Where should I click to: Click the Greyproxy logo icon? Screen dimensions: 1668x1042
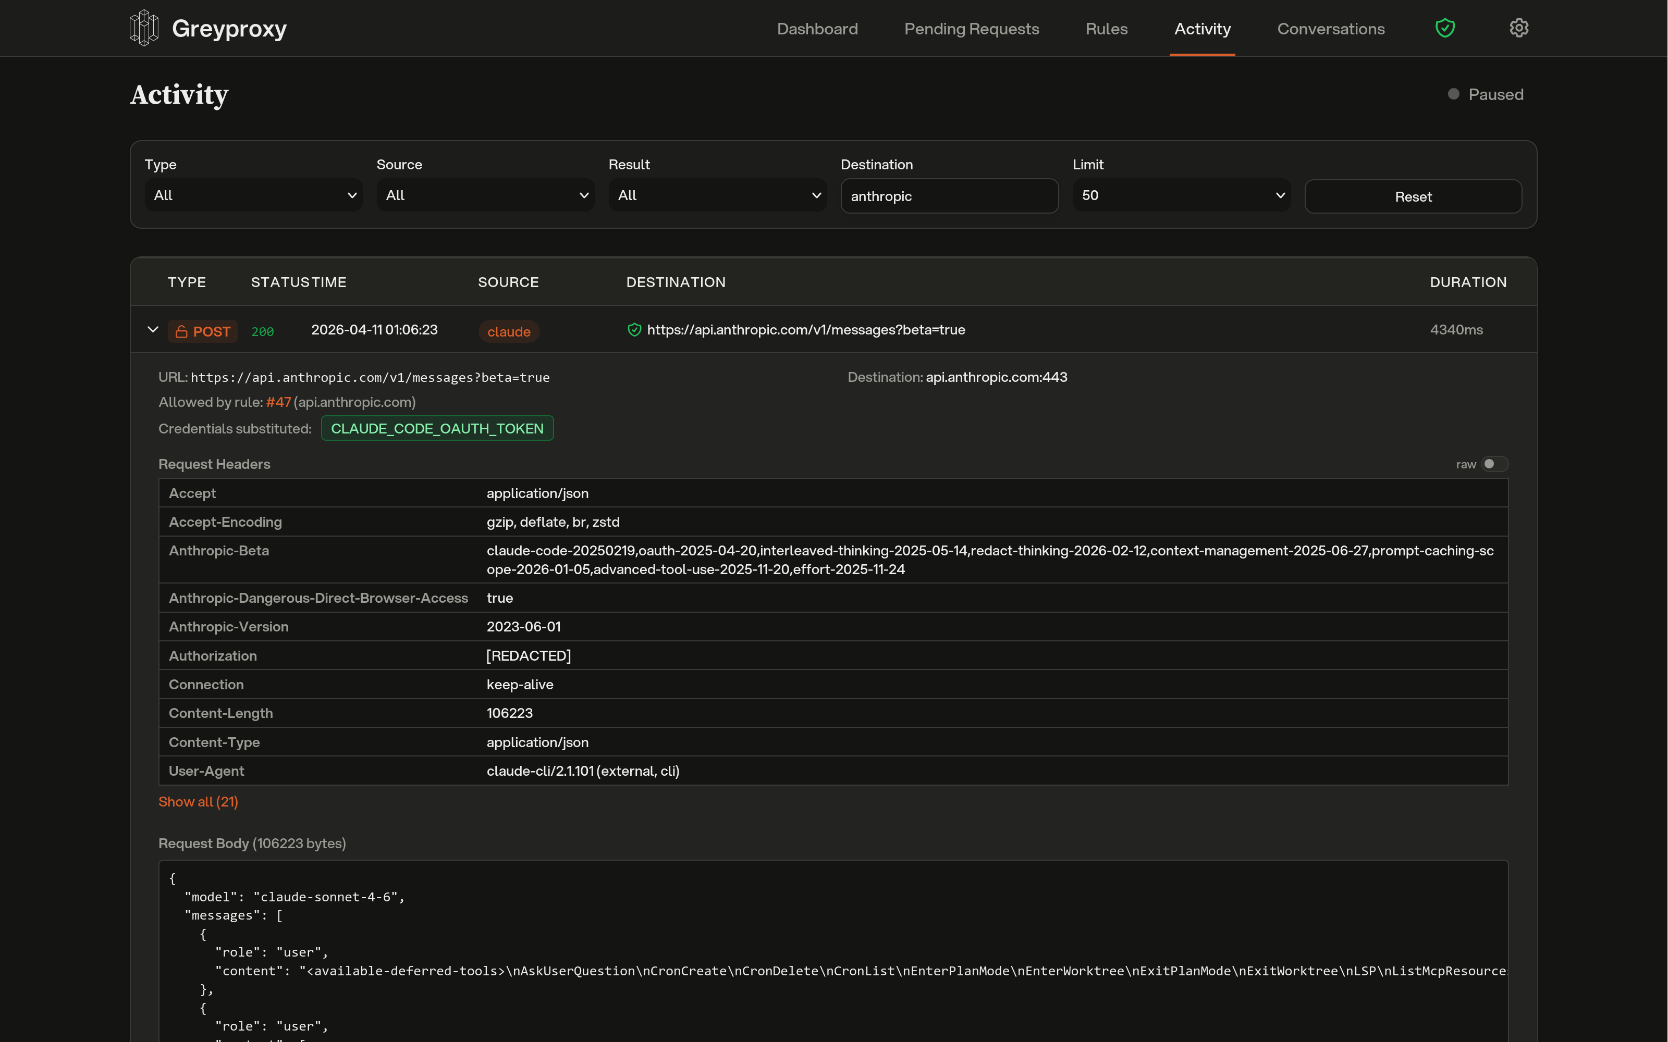pos(144,28)
